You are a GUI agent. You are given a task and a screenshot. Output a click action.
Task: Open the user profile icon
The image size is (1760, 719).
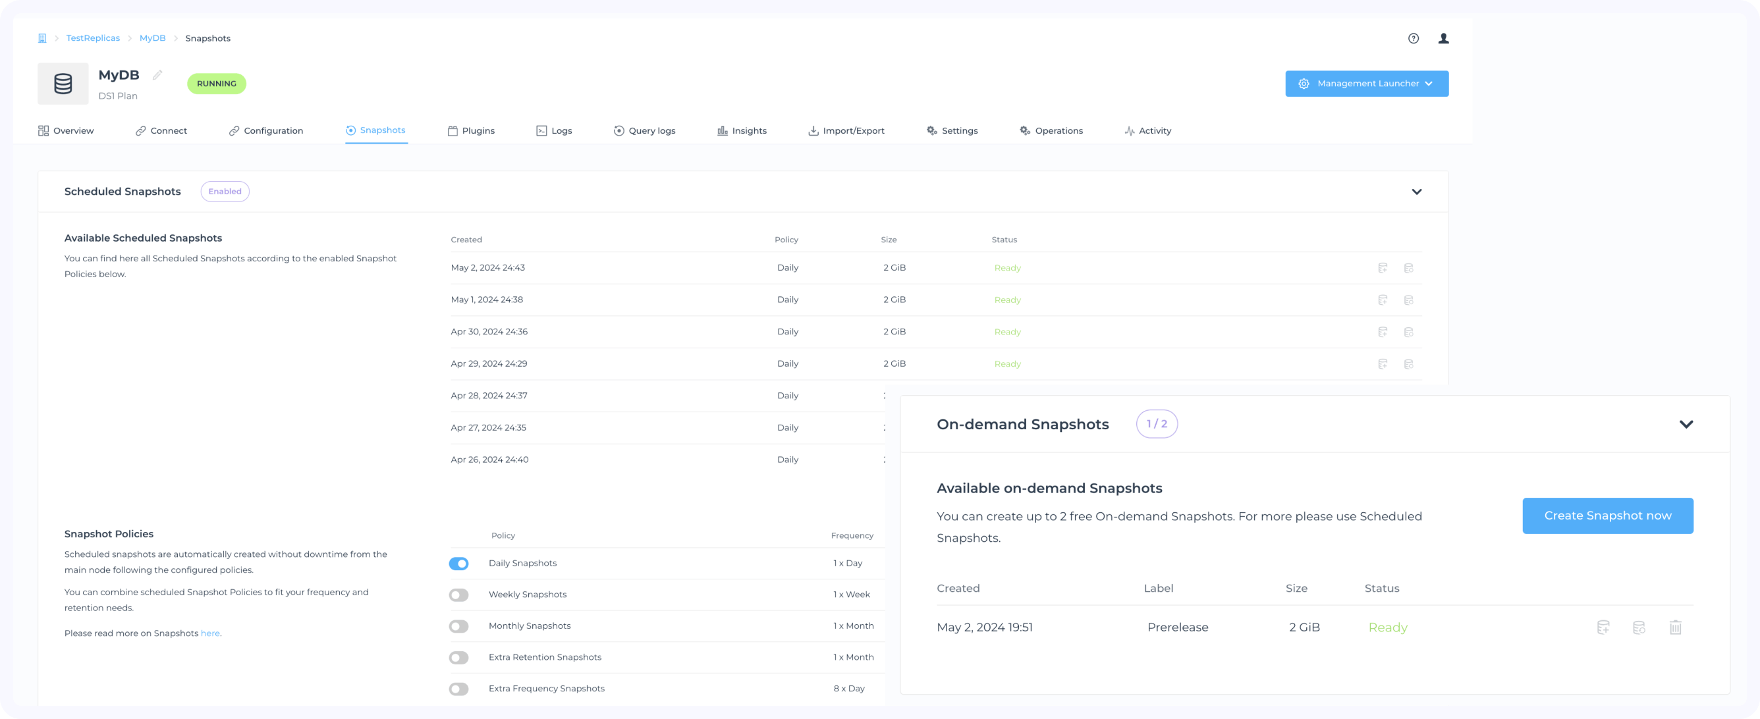pyautogui.click(x=1443, y=38)
